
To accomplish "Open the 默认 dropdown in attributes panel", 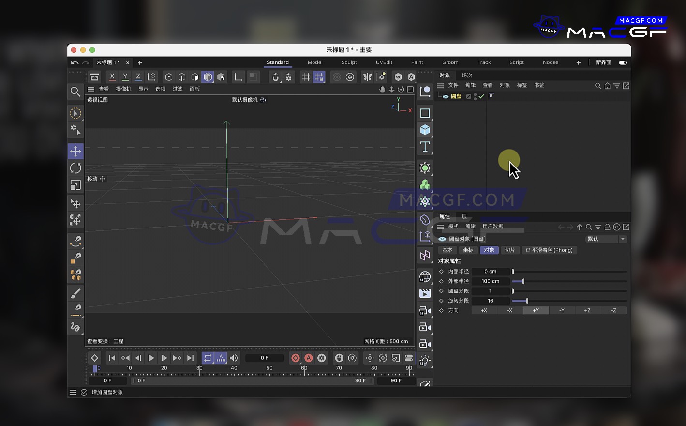I will [606, 239].
